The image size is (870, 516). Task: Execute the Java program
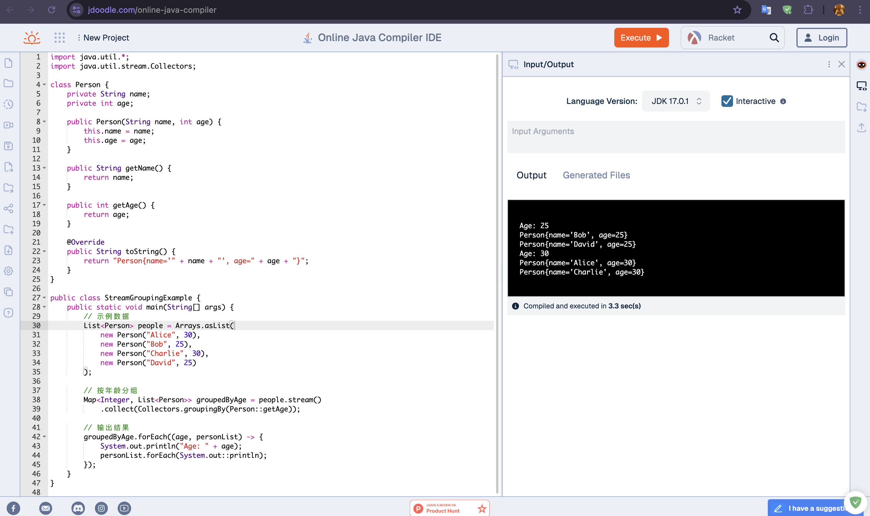(641, 38)
